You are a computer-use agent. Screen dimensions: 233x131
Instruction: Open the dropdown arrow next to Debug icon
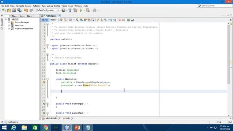[x=91, y=11]
